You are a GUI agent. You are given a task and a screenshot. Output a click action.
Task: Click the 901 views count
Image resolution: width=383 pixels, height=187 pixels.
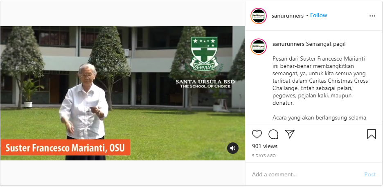(x=265, y=146)
